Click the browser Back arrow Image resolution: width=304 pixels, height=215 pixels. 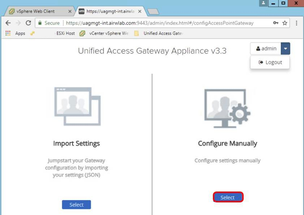(x=8, y=23)
